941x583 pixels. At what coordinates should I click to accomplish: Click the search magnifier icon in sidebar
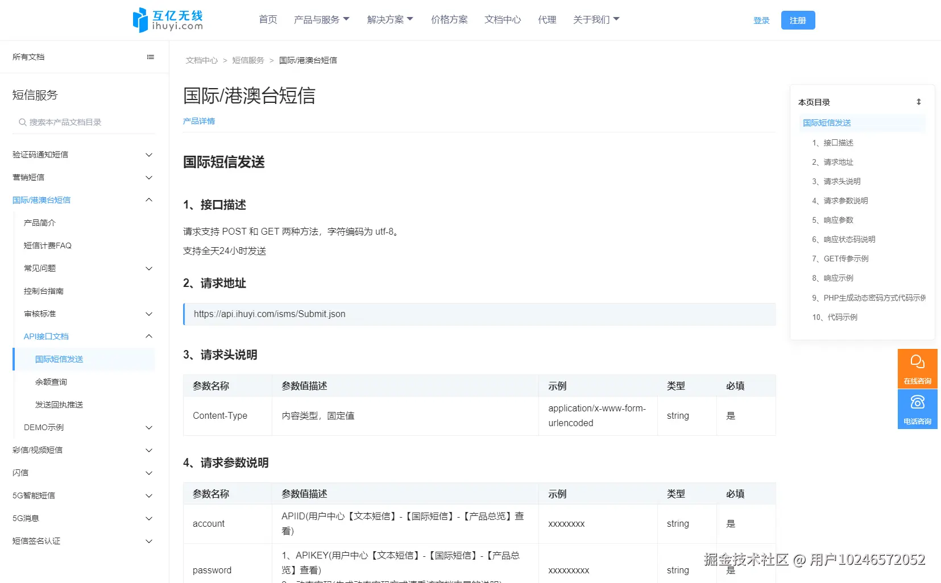pos(22,122)
